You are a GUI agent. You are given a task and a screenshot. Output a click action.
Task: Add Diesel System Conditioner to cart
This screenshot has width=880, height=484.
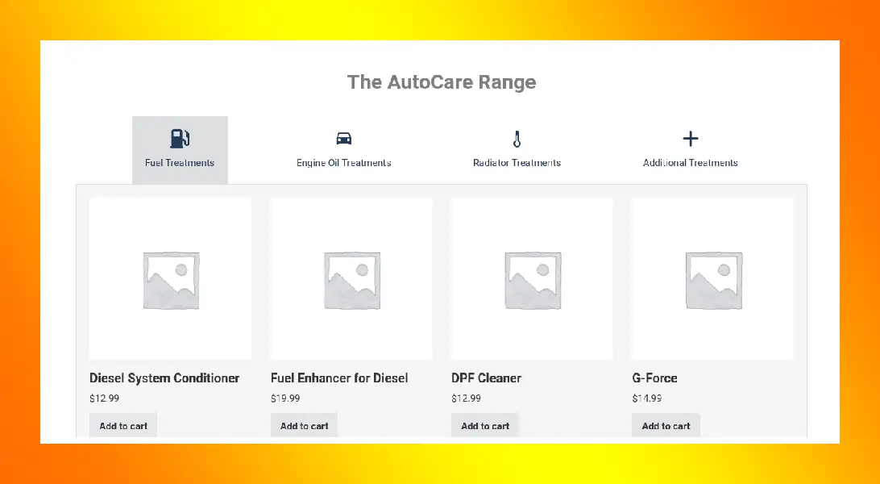(123, 426)
